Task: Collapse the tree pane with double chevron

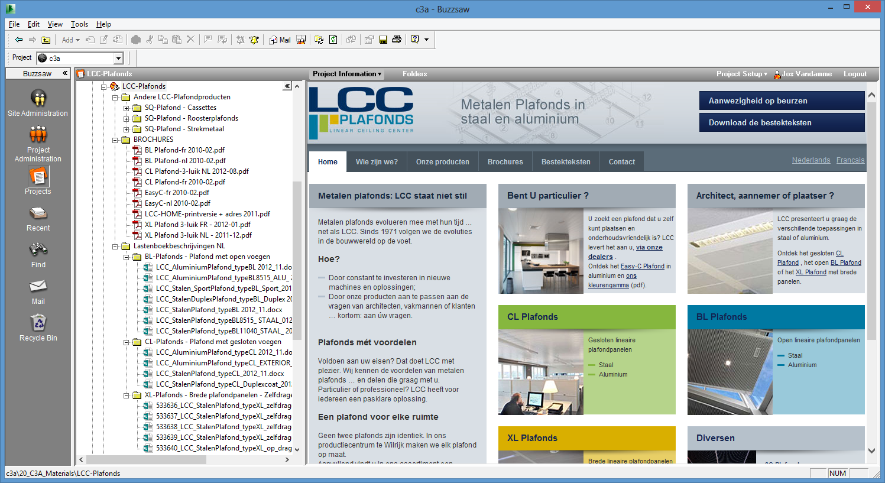Action: pyautogui.click(x=287, y=86)
